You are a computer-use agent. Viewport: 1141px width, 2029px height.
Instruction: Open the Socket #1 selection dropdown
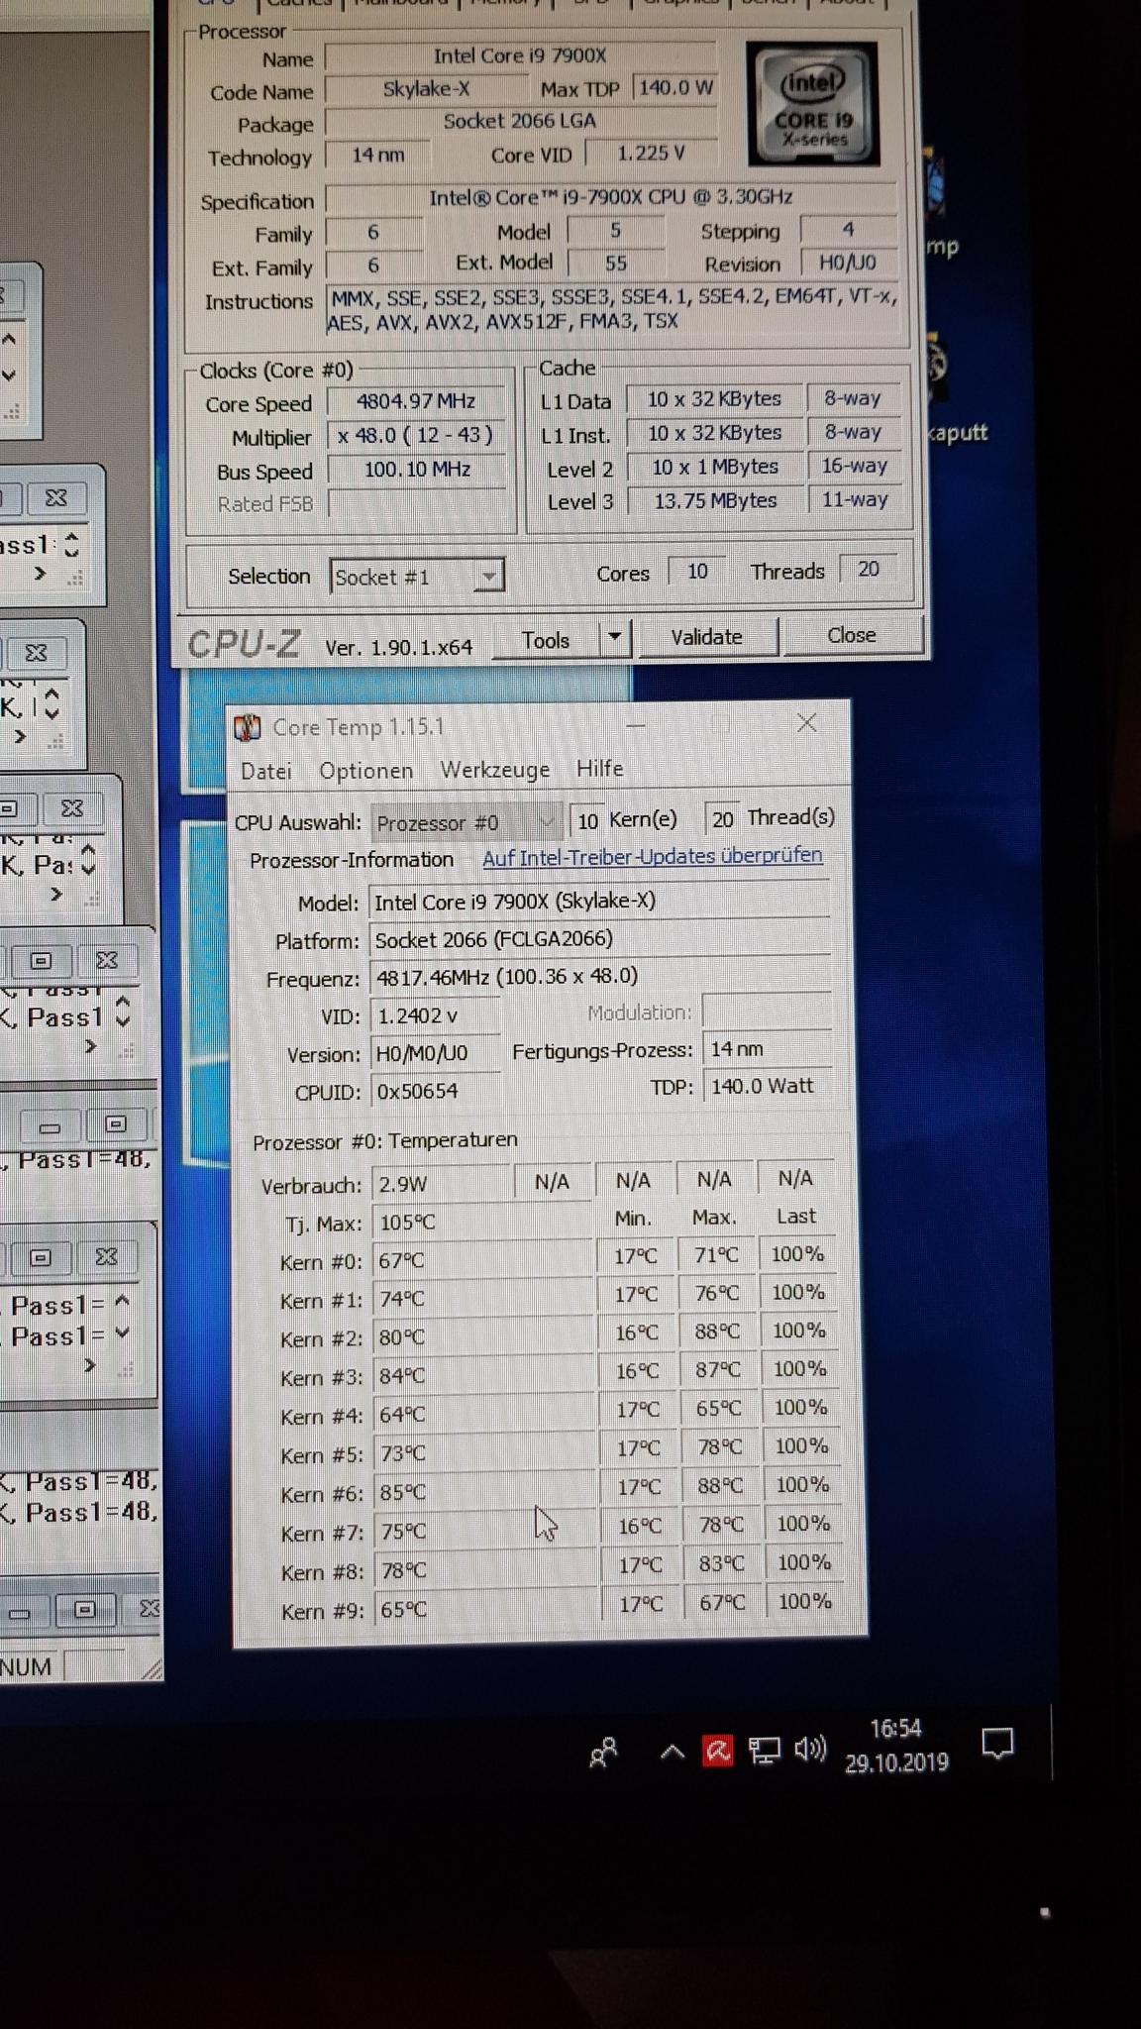click(x=417, y=577)
